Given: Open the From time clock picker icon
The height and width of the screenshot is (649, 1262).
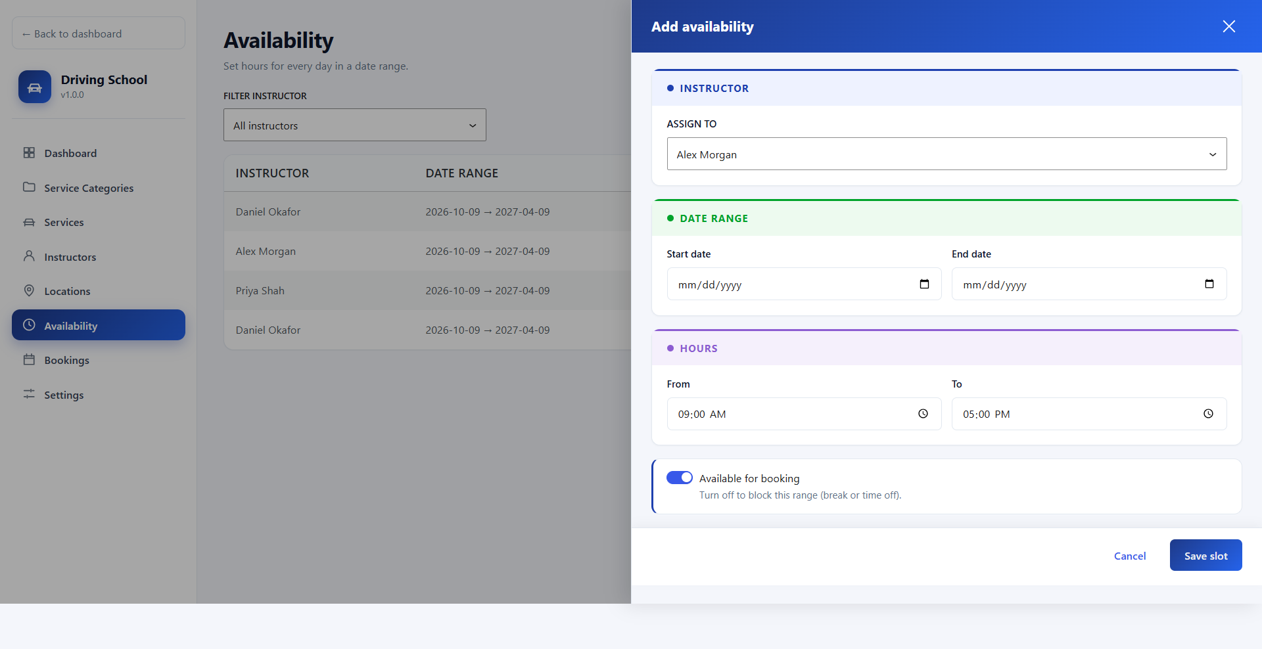Looking at the screenshot, I should [923, 414].
